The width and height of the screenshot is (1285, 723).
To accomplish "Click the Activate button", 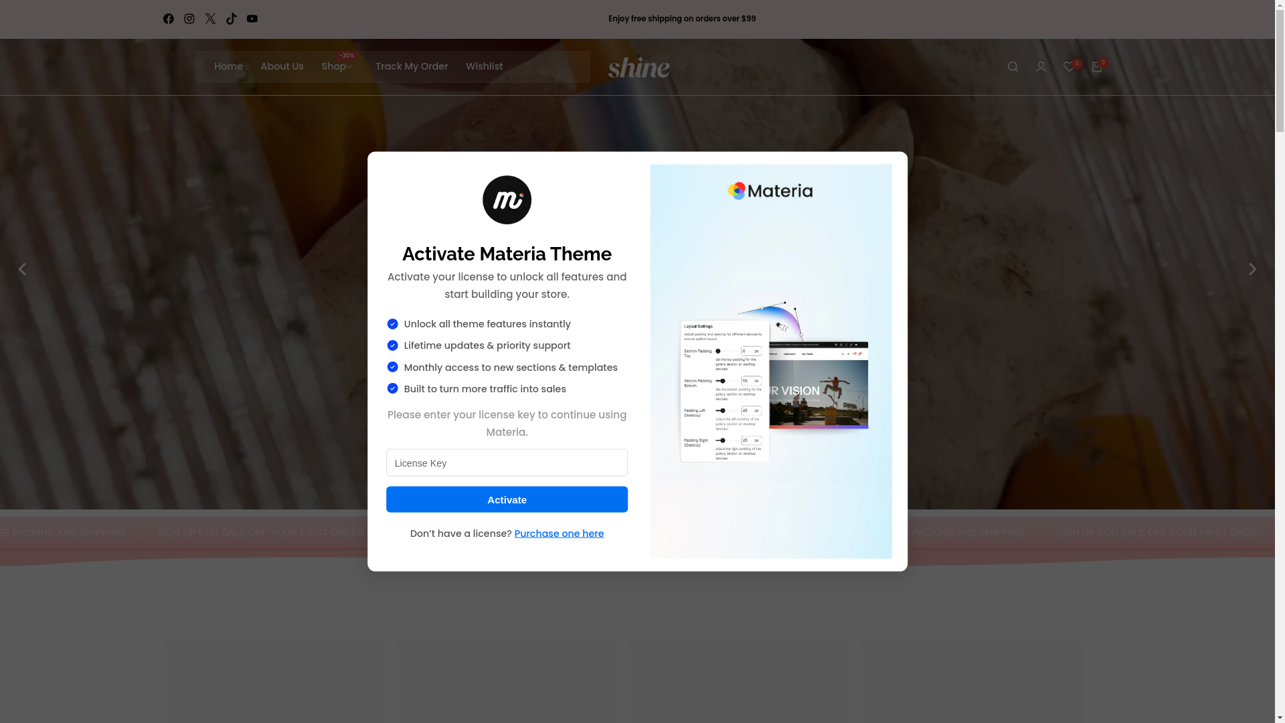I will (507, 499).
